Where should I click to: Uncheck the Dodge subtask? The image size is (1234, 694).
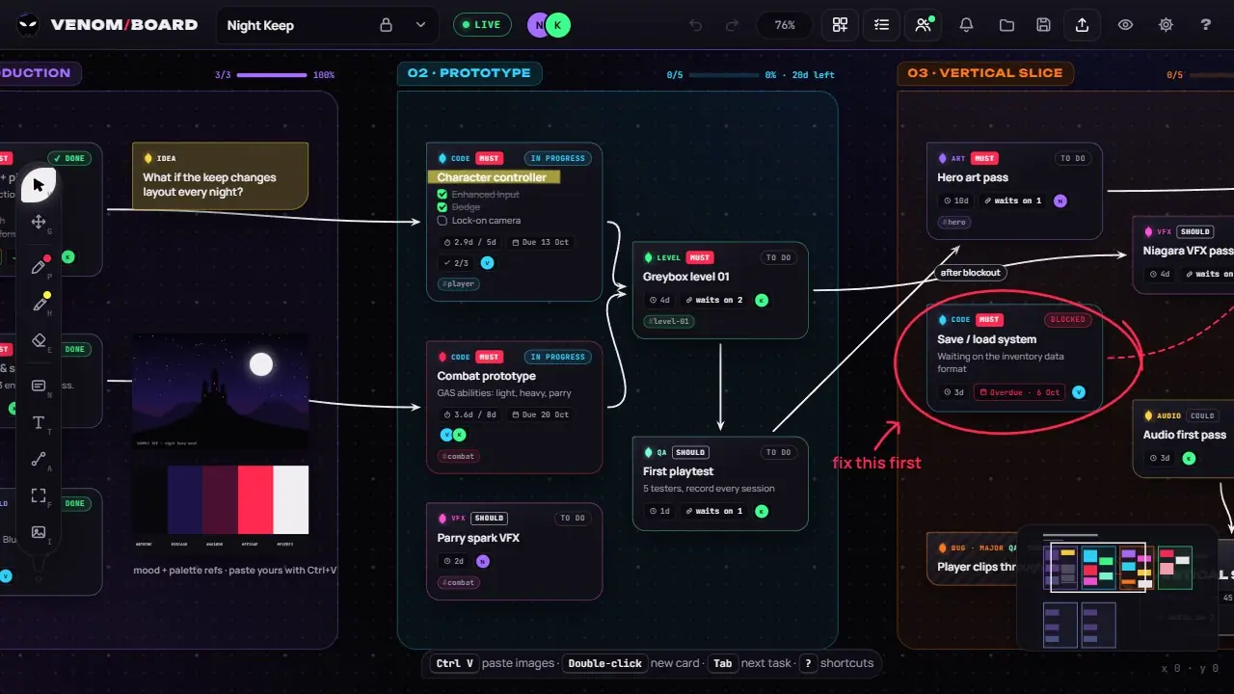(x=443, y=207)
